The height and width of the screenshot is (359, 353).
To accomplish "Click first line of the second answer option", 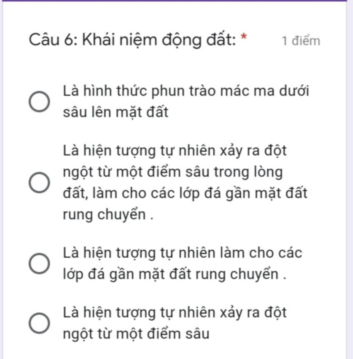I will [x=175, y=151].
